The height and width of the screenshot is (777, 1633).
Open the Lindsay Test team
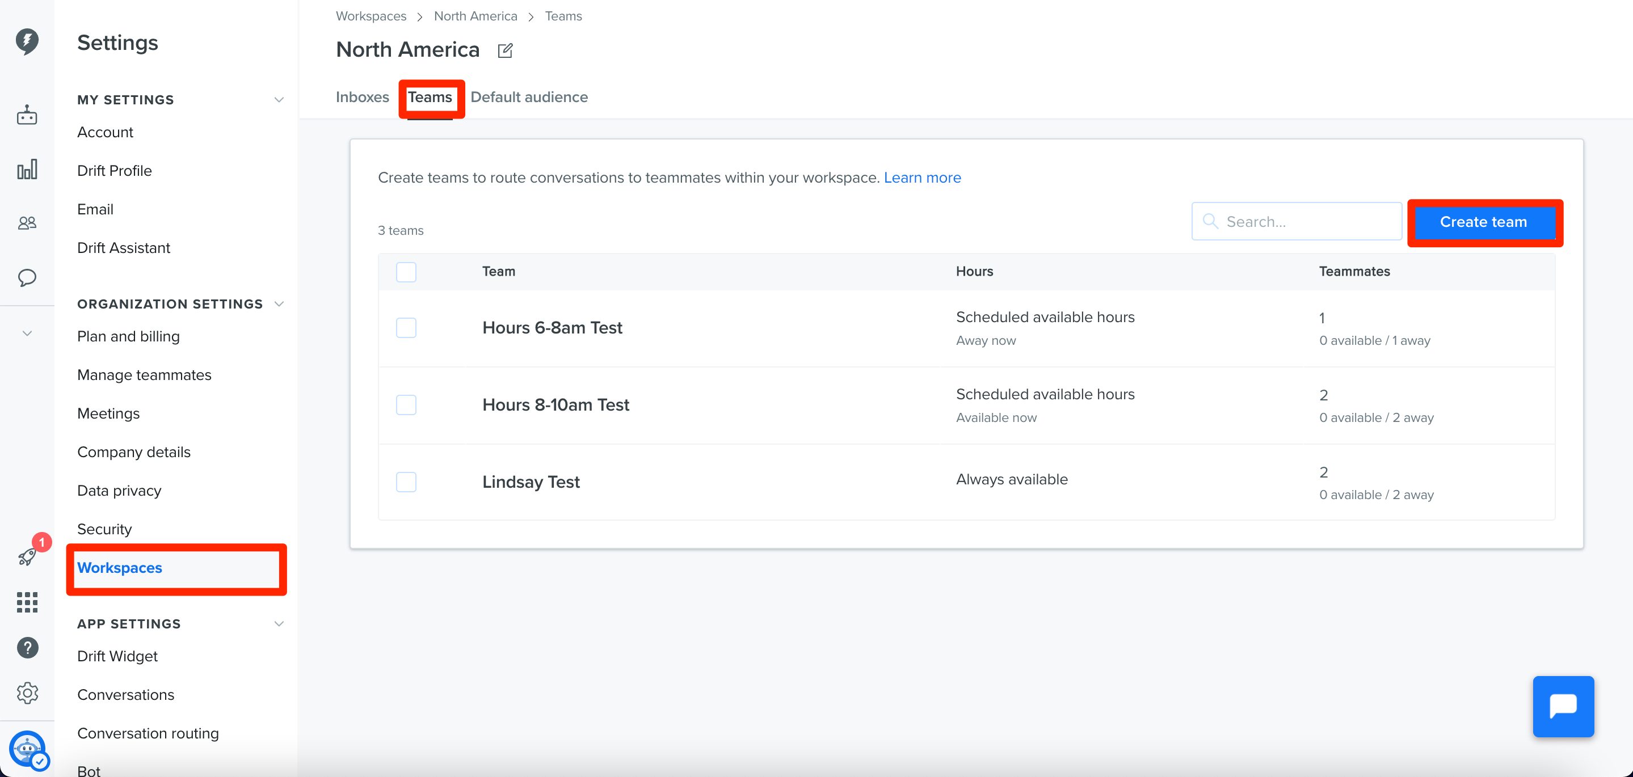pos(531,482)
